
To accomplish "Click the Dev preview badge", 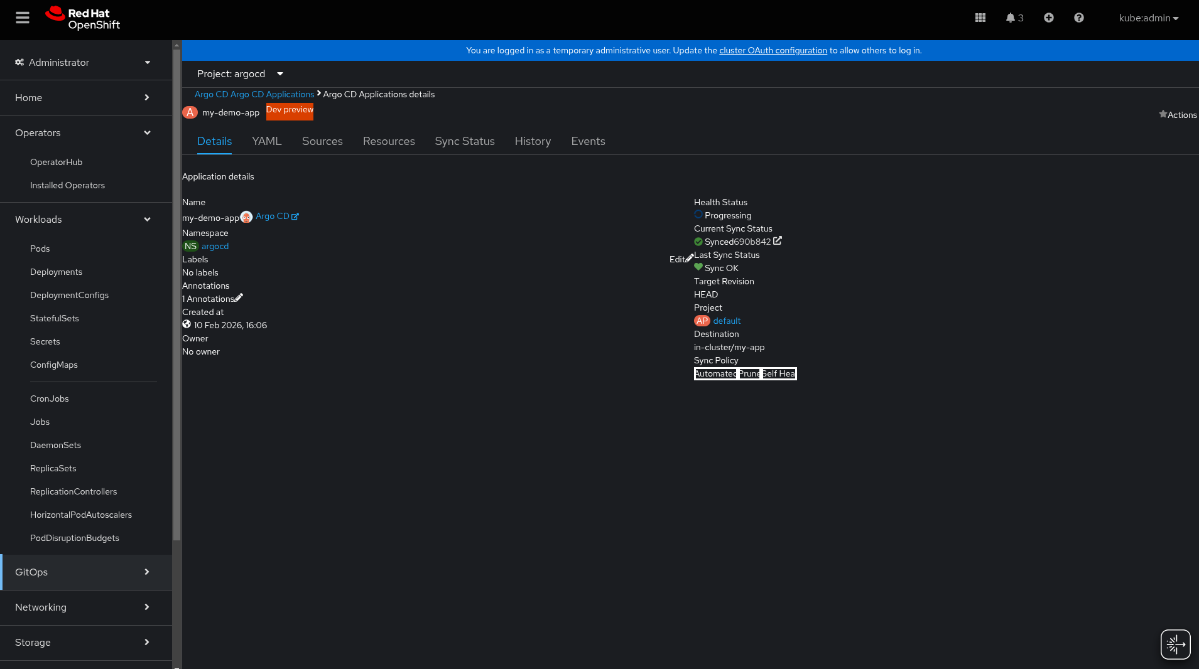I will 290,110.
